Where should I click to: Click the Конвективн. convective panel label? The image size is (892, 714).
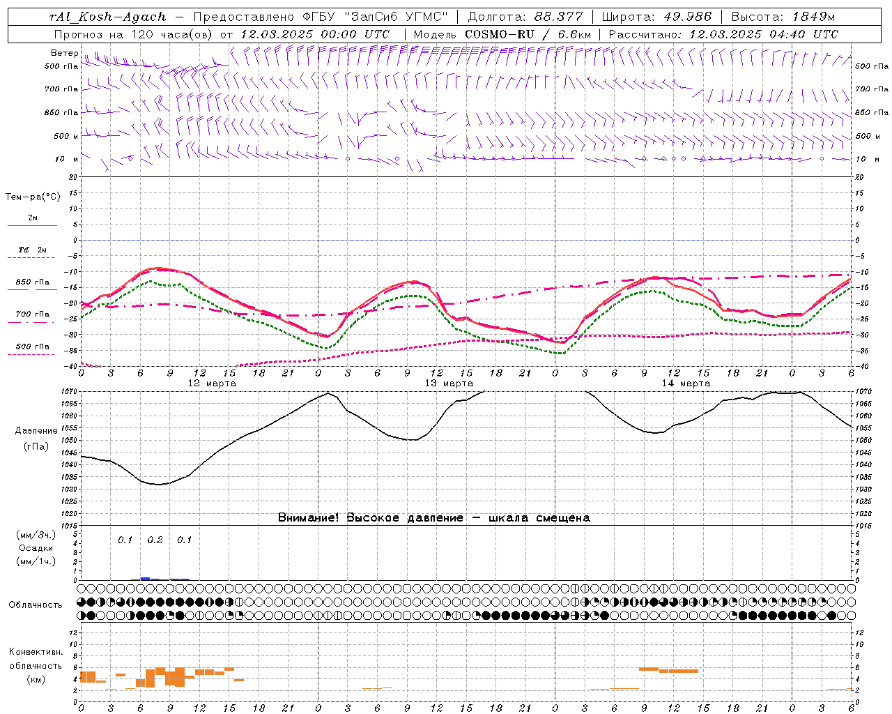coord(36,652)
